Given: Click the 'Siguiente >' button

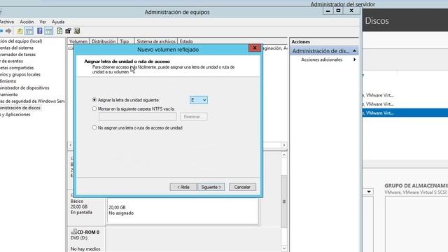Looking at the screenshot, I should coord(211,187).
